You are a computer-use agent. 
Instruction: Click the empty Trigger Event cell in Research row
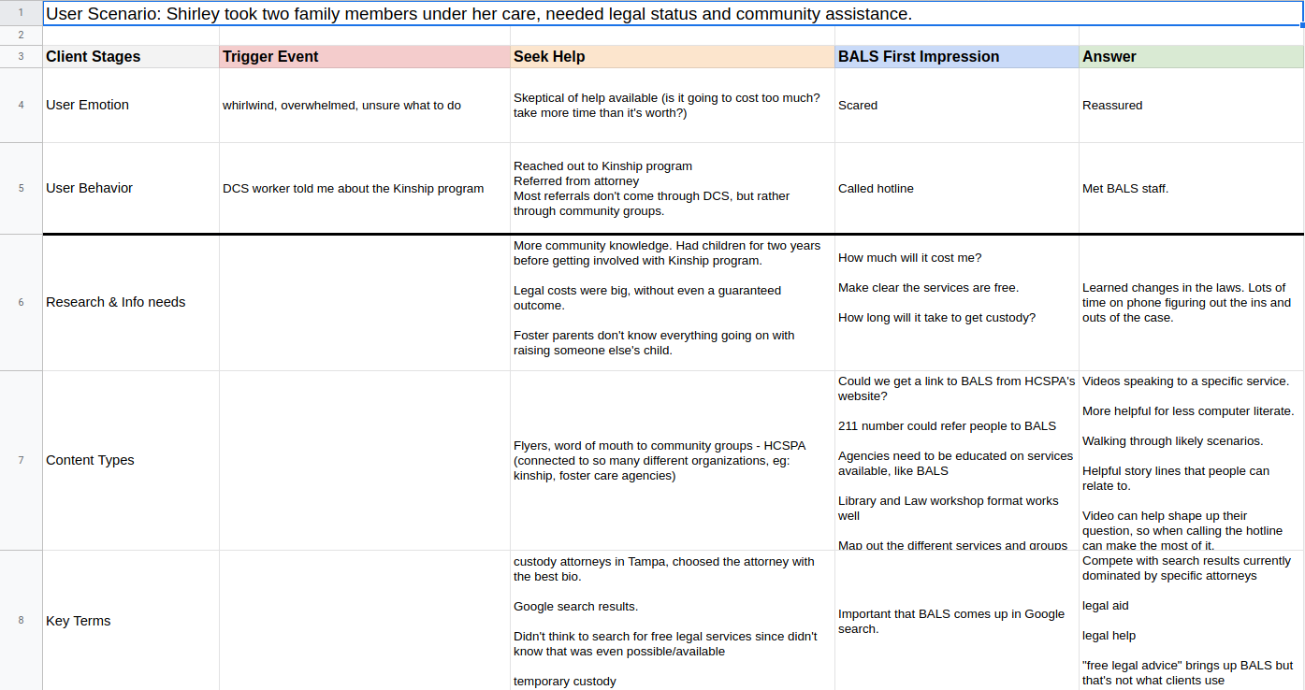[x=365, y=302]
